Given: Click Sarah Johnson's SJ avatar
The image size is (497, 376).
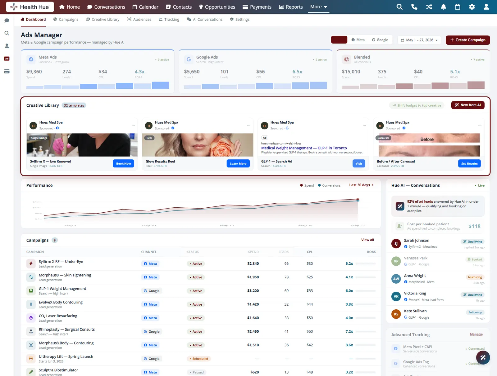Looking at the screenshot, I should (396, 244).
